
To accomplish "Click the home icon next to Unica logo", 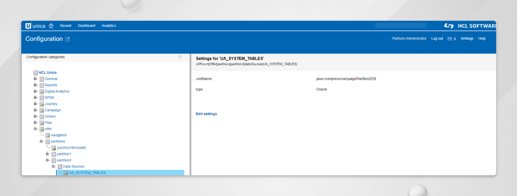I will [x=51, y=26].
